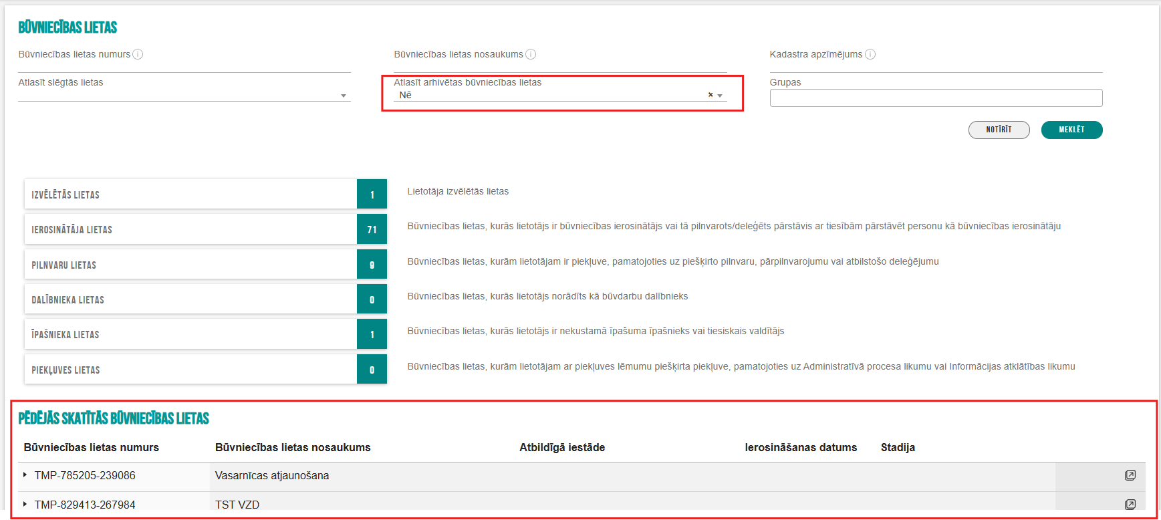Open the Atlasīt arhivētas būvniecības lietas dropdown
Viewport: 1161px width, 520px height.
720,96
